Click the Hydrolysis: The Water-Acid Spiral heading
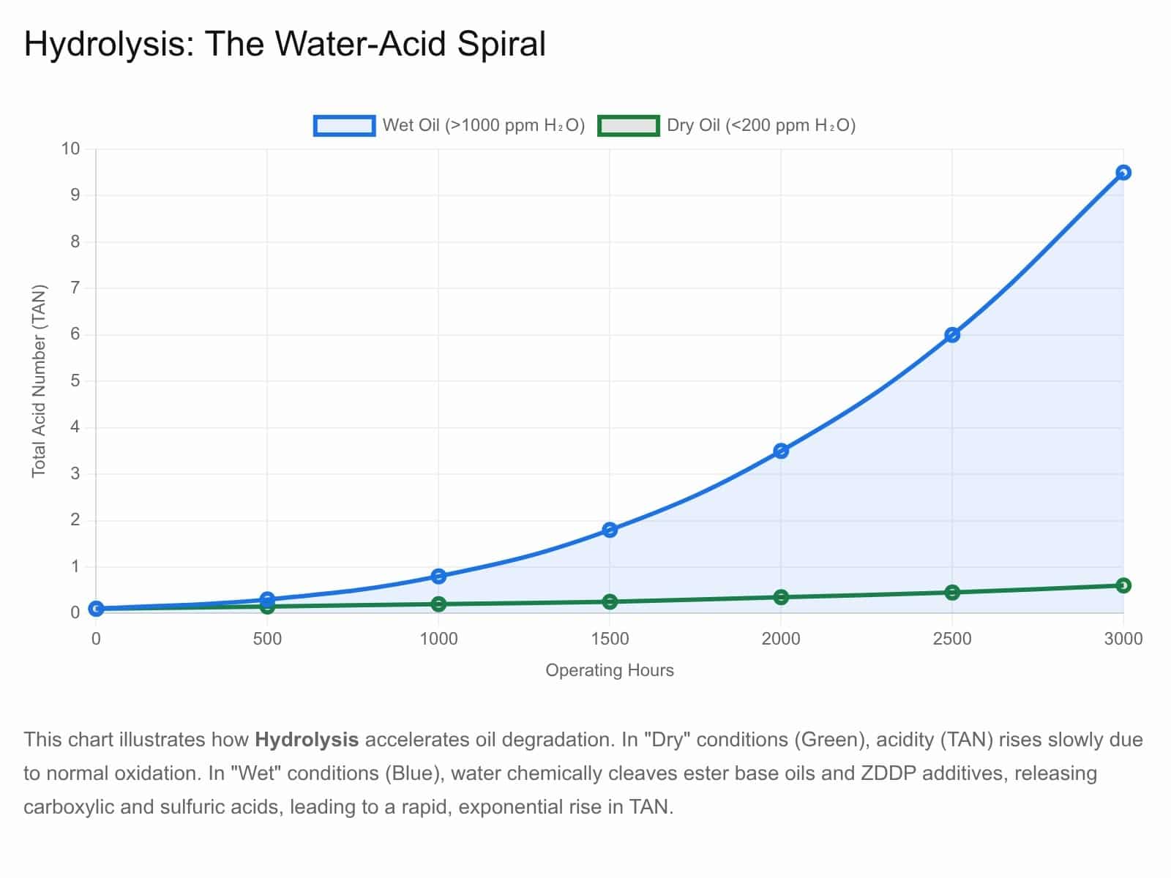Screen dimensions: 1171x878 click(285, 44)
